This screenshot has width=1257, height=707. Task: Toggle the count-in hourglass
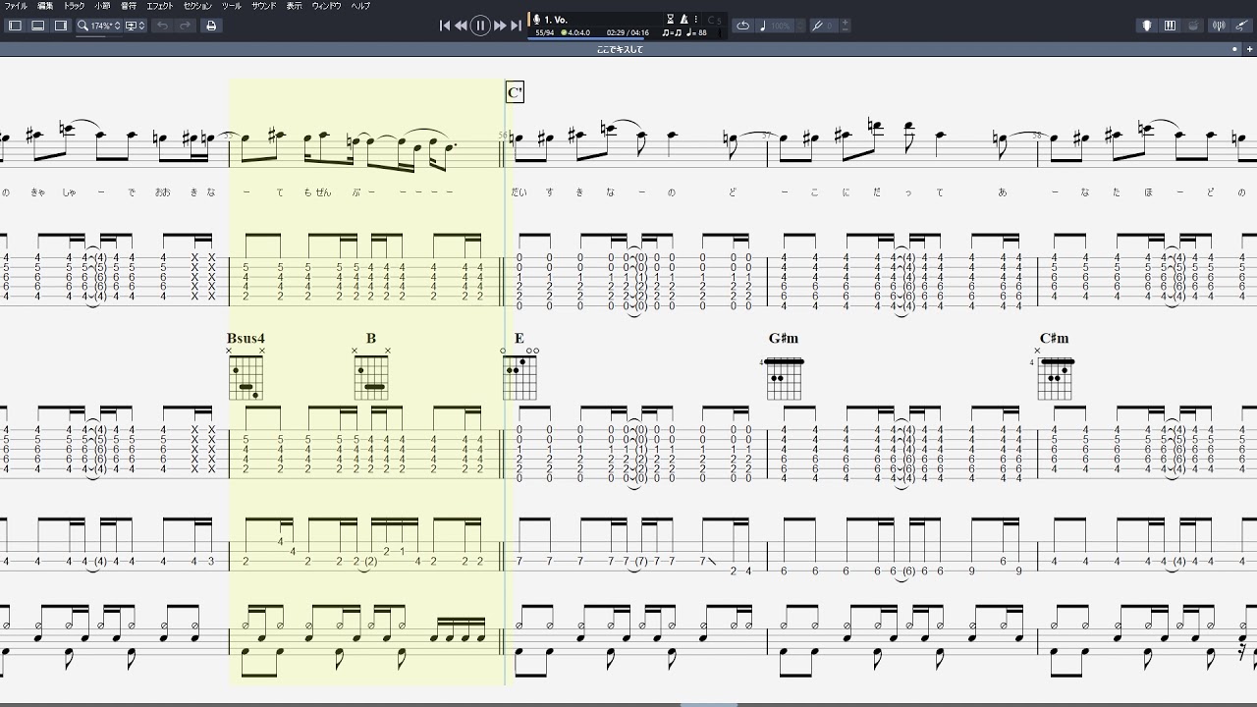tap(671, 19)
